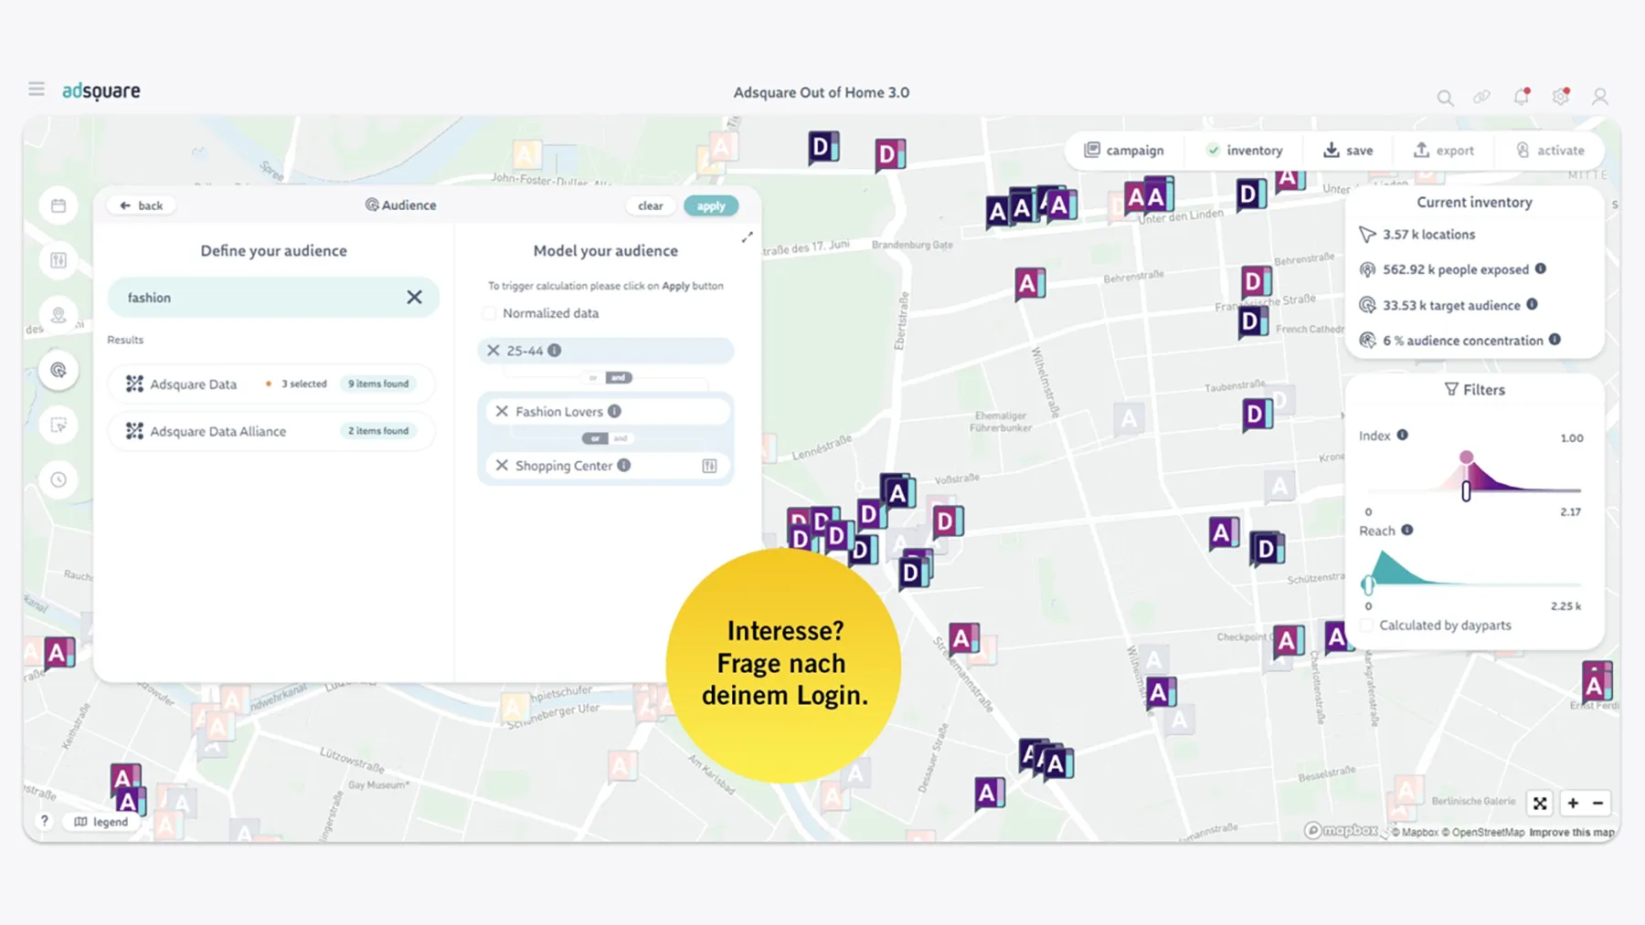This screenshot has height=925, width=1645.
Task: Select the area selection tool in the sidebar
Action: pos(58,425)
